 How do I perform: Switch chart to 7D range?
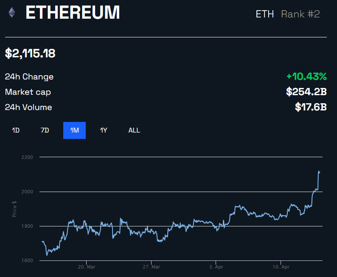pos(45,130)
